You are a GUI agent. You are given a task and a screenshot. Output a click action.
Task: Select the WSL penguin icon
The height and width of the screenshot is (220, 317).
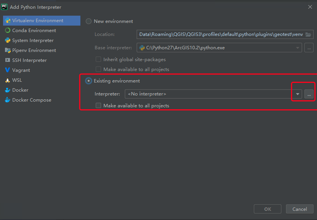pos(8,80)
